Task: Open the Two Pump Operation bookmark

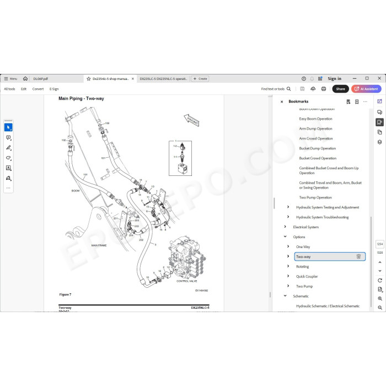Action: point(315,197)
